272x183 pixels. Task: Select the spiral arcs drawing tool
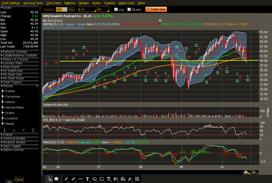click(x=123, y=179)
